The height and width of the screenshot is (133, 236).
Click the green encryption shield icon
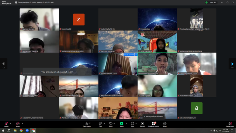[206, 3]
